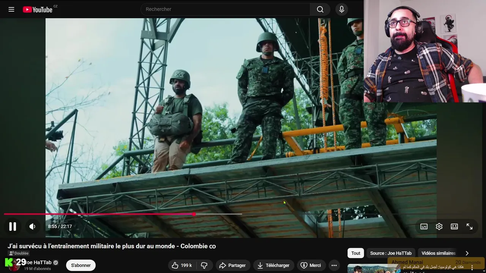Switch to theater mode
The height and width of the screenshot is (273, 486).
pos(454,226)
